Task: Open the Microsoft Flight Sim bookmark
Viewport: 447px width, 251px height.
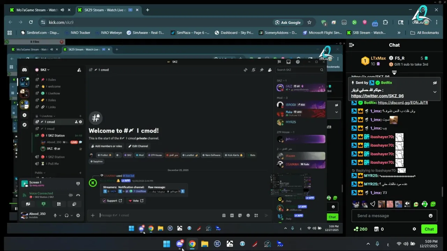Action: point(322,33)
